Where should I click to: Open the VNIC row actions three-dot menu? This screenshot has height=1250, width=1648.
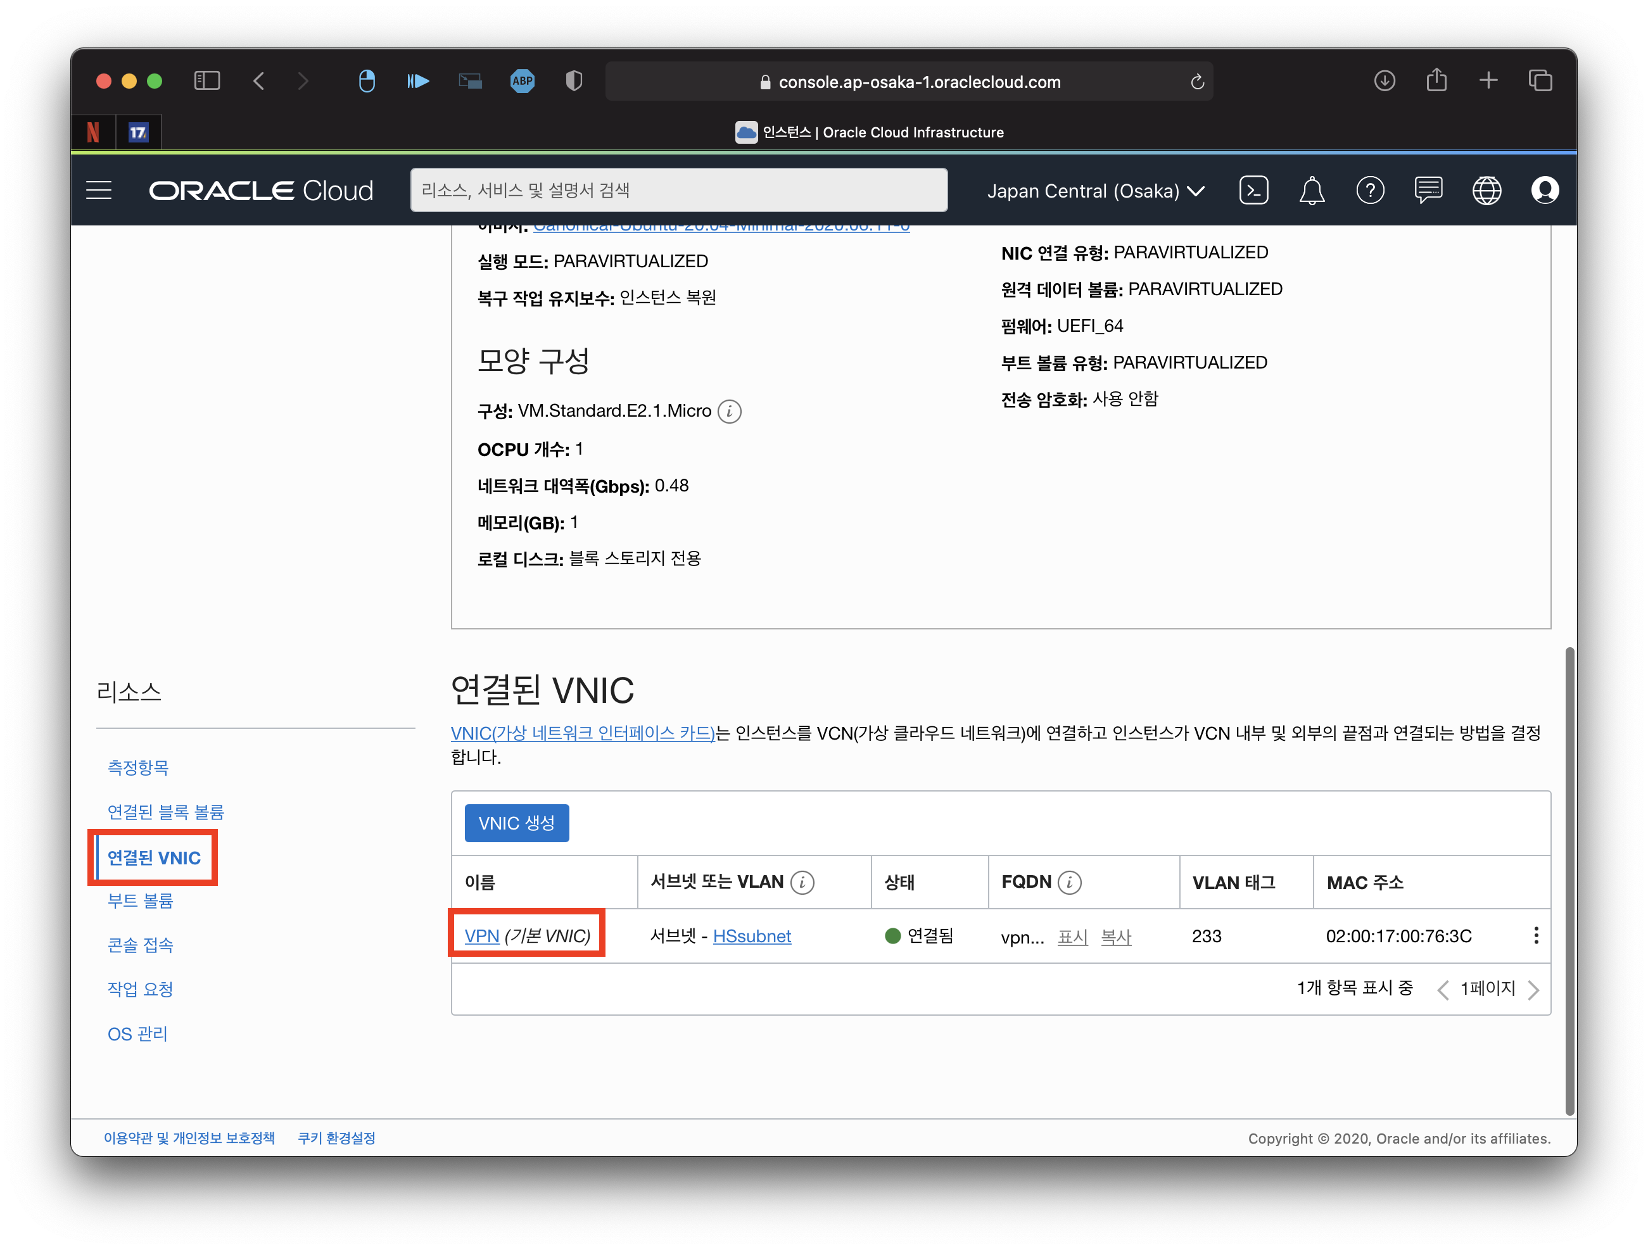coord(1535,936)
